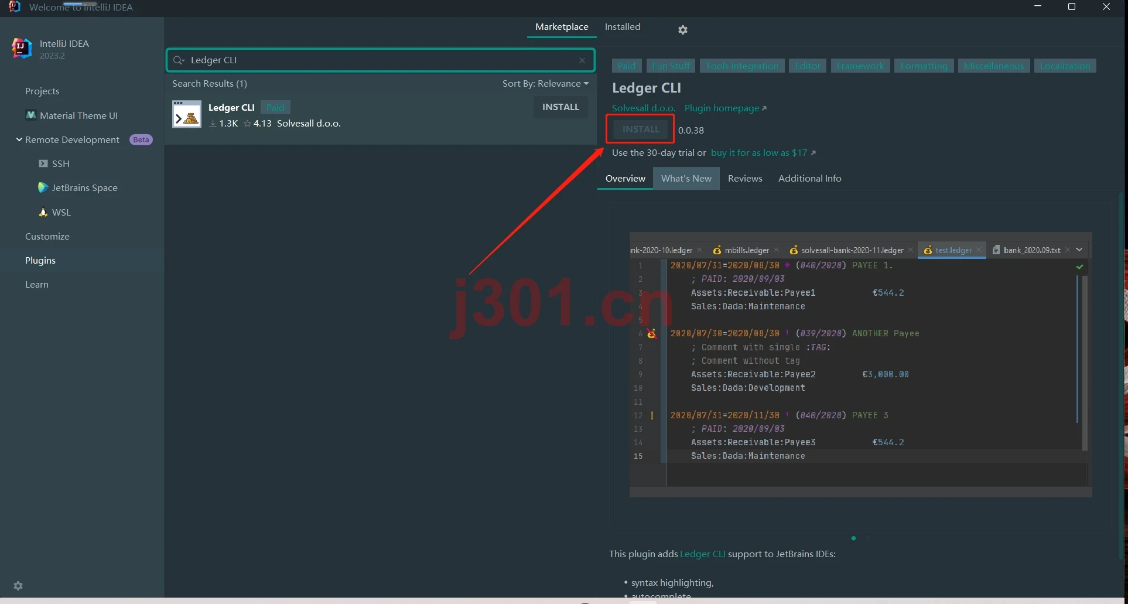Click the WSL penguin icon

tap(43, 212)
